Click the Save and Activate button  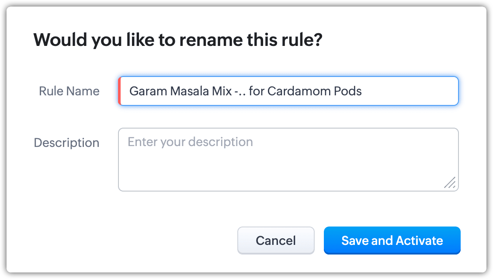(392, 241)
